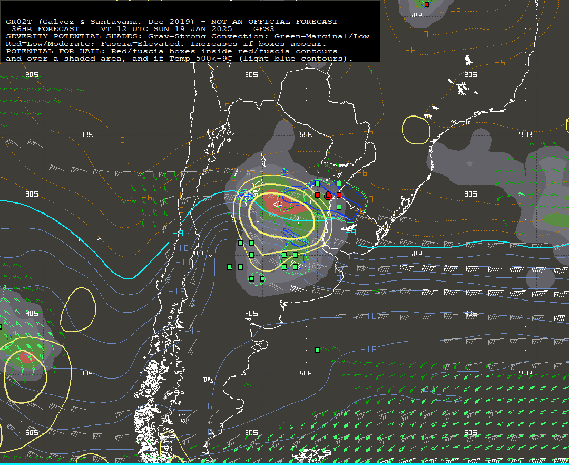The height and width of the screenshot is (465, 569).
Task: Click the "36HR FORECAST" header text
Action: pyautogui.click(x=45, y=29)
